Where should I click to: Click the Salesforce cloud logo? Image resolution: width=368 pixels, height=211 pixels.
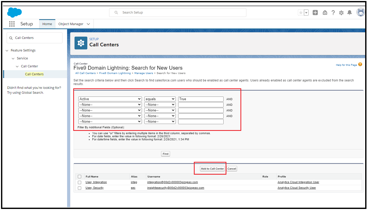pyautogui.click(x=15, y=12)
